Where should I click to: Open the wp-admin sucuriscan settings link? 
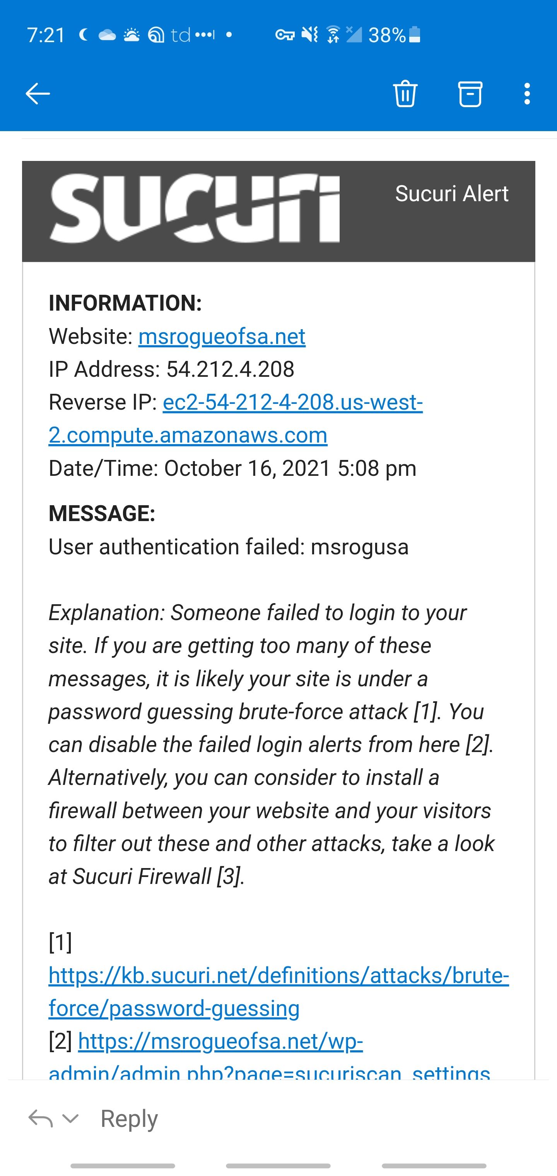click(x=220, y=1042)
